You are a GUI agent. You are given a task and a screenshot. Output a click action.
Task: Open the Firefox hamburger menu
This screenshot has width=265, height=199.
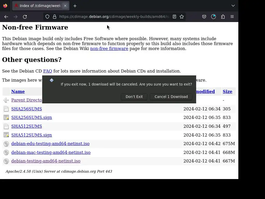tap(232, 17)
